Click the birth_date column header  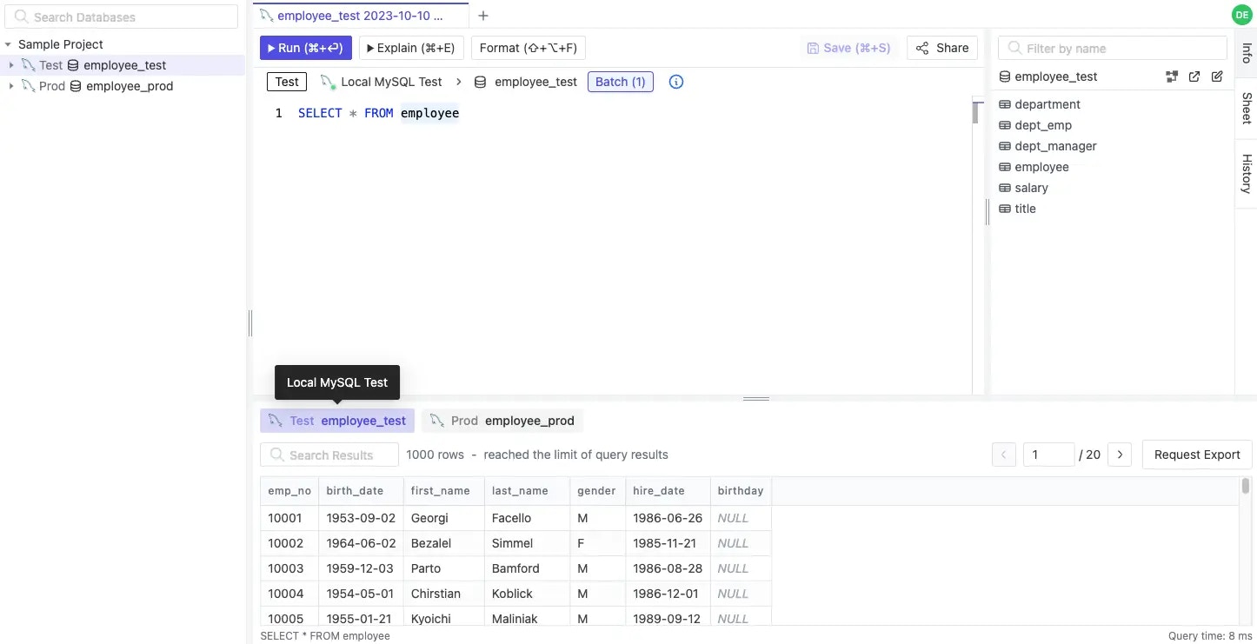(x=361, y=491)
